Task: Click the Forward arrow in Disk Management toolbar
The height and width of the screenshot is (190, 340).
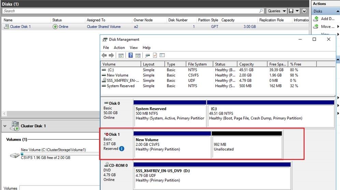Action: [111, 56]
